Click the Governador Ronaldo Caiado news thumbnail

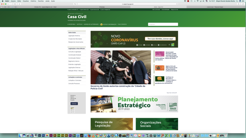pos(160,54)
